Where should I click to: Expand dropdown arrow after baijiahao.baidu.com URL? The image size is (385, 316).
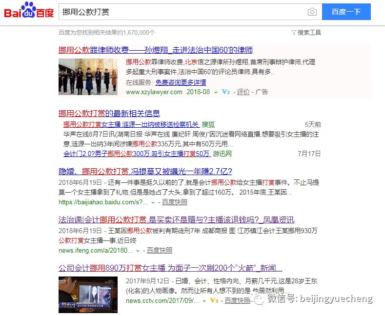point(153,203)
